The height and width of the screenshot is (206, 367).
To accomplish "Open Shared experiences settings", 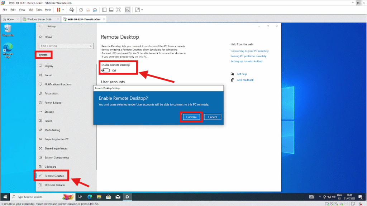I will [56, 148].
